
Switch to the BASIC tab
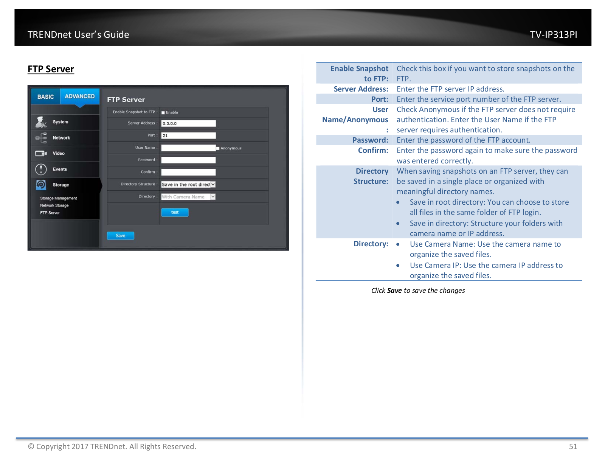[x=46, y=96]
